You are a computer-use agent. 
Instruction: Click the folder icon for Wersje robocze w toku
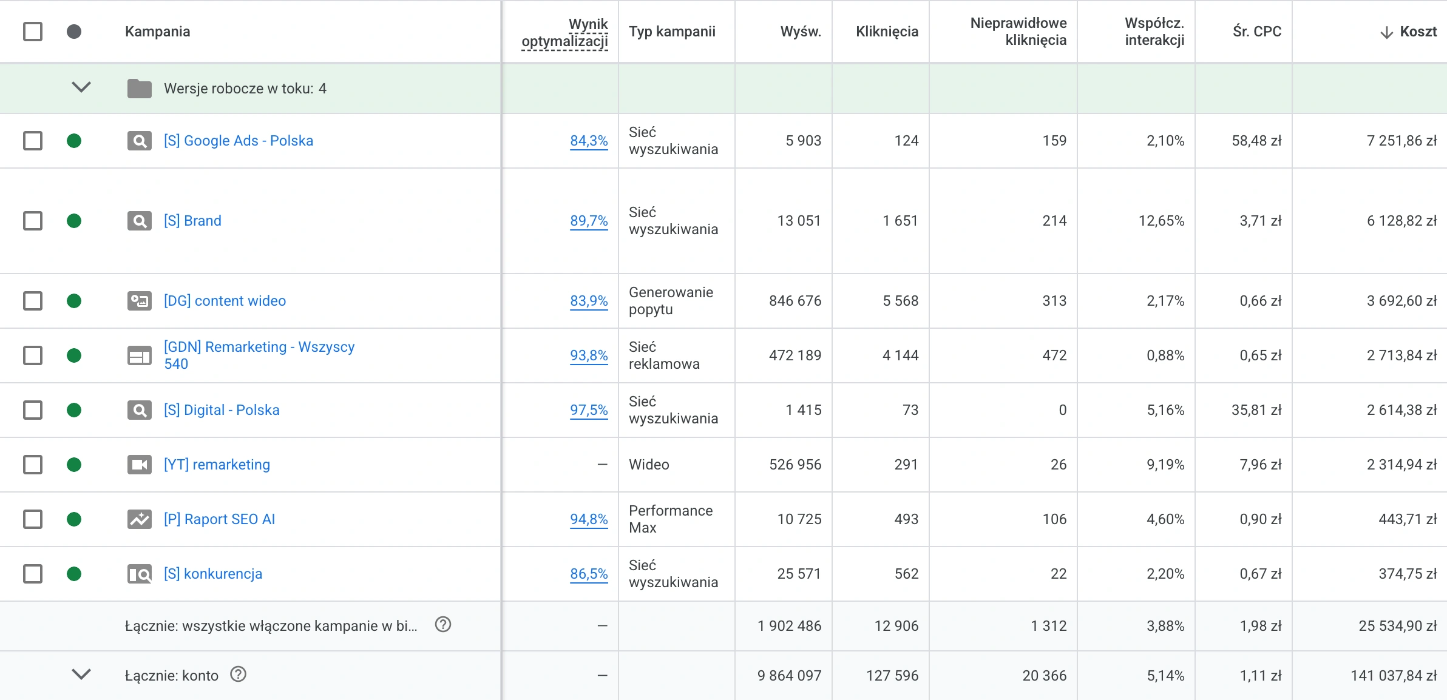tap(140, 89)
